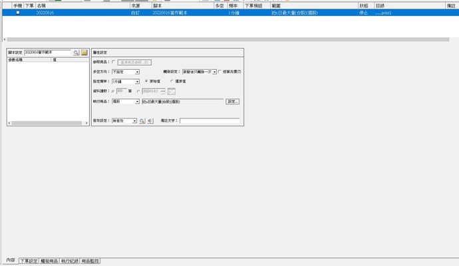Open the calendar picker beside date field
Image resolution: width=459 pixels, height=266 pixels.
171,91
